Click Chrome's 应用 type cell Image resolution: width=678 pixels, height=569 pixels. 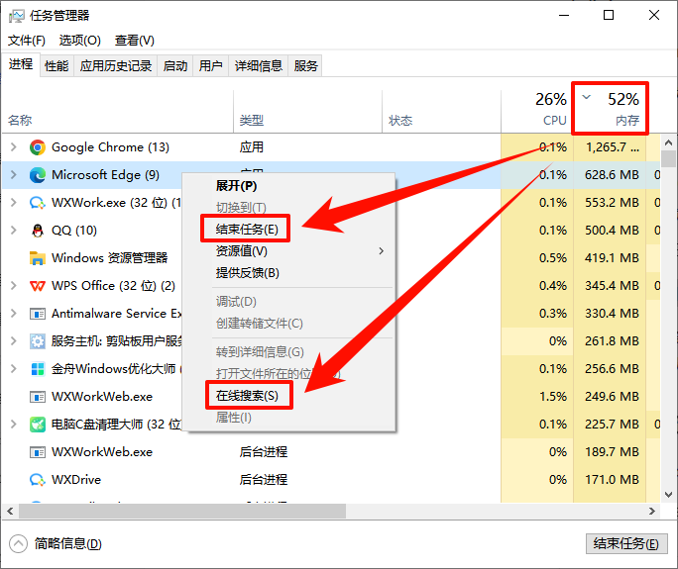tap(252, 147)
